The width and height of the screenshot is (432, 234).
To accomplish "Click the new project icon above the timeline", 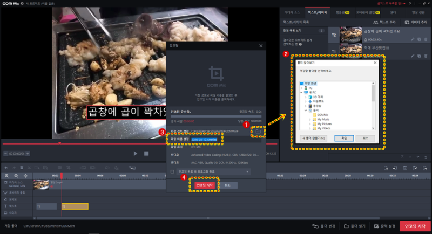I will (x=386, y=168).
